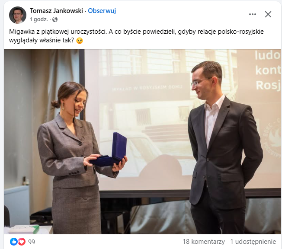Click the red heart reaction icon
Image resolution: width=282 pixels, height=249 pixels.
click(x=22, y=242)
